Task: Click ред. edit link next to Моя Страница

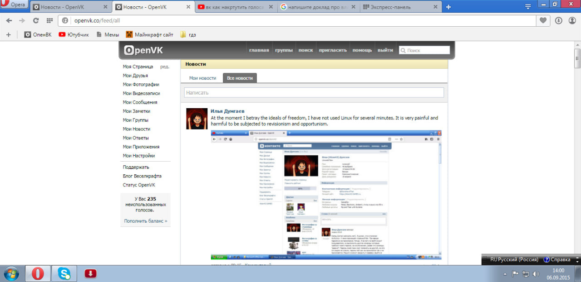Action: [165, 67]
